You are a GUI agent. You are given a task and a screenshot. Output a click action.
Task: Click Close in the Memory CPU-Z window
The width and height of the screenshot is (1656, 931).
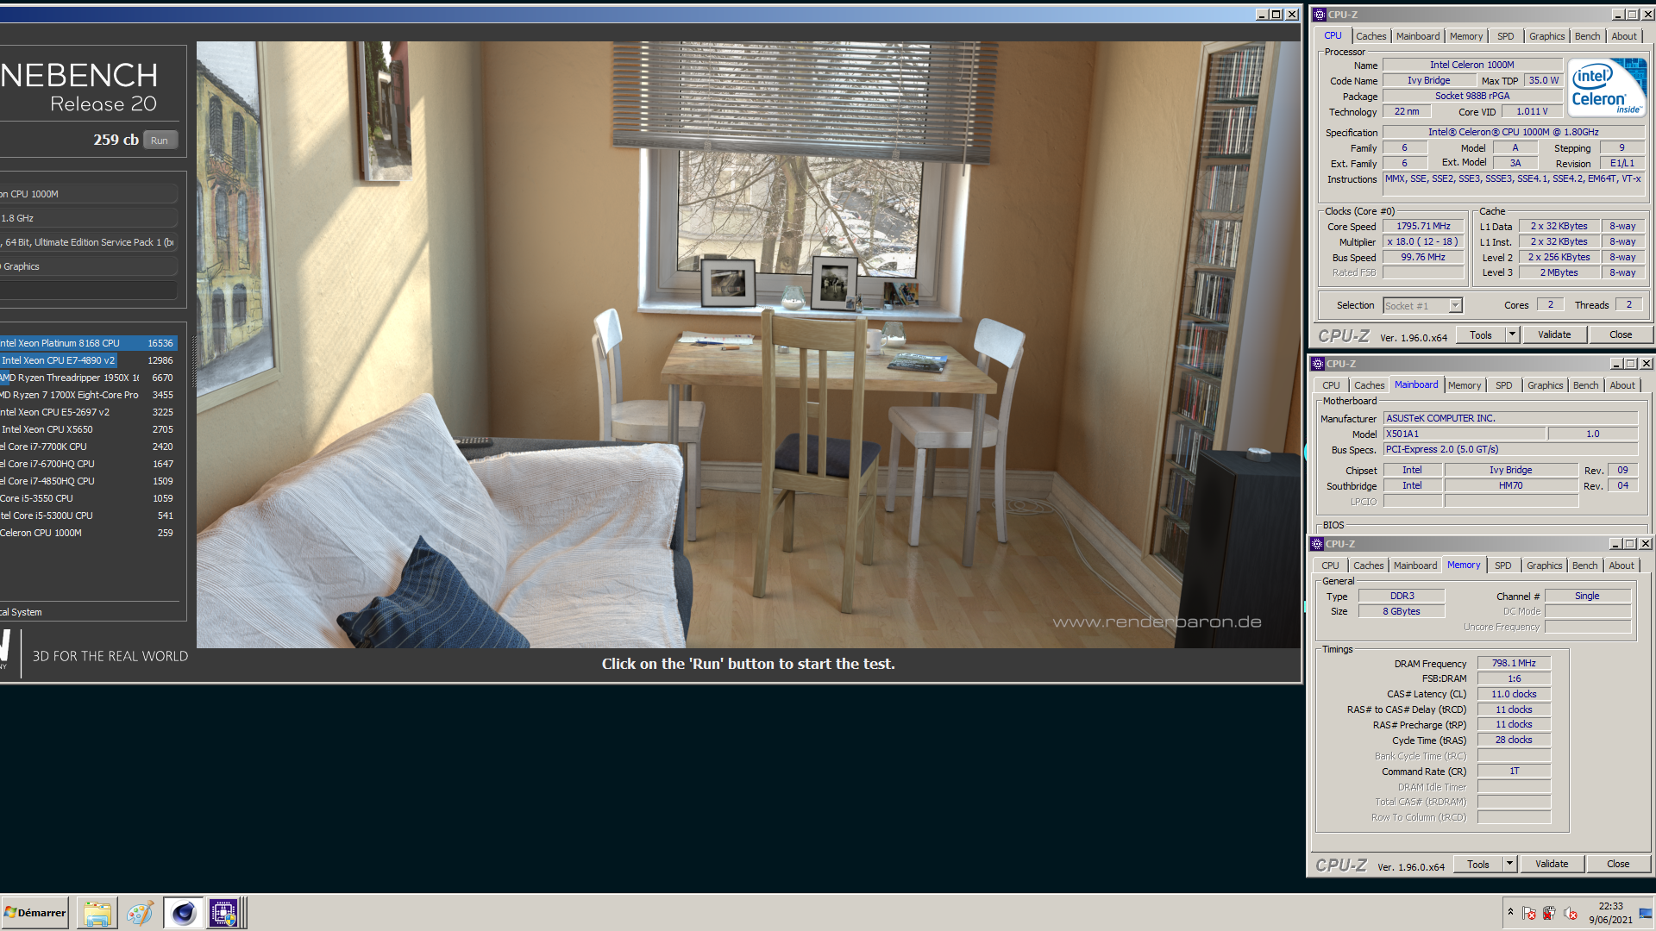(x=1618, y=864)
